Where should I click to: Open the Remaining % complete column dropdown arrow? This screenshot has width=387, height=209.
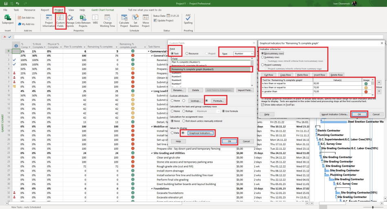click(116, 47)
